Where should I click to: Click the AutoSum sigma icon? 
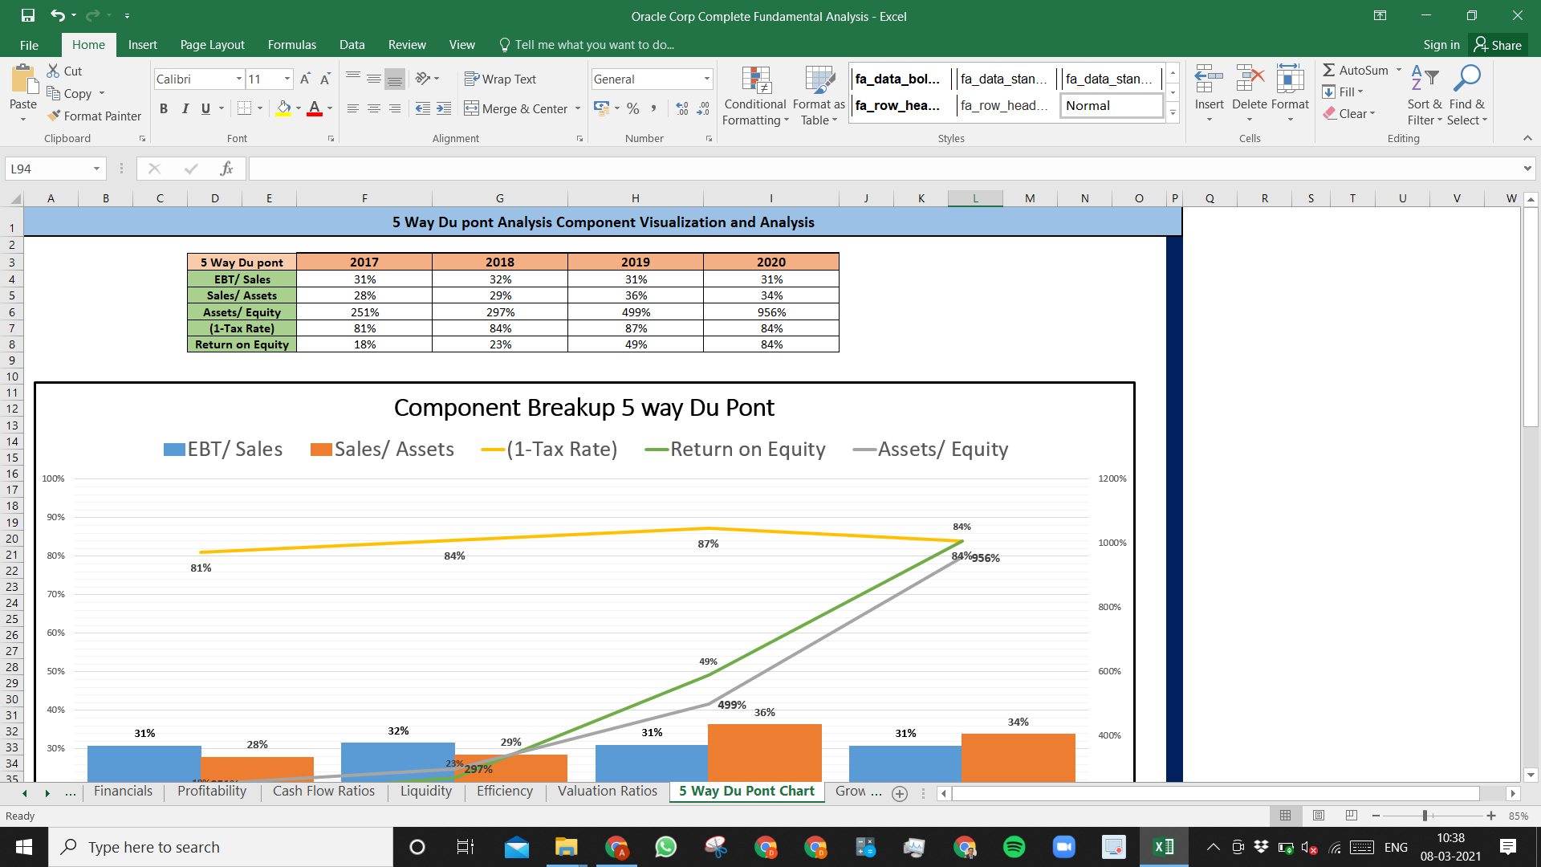1329,71
